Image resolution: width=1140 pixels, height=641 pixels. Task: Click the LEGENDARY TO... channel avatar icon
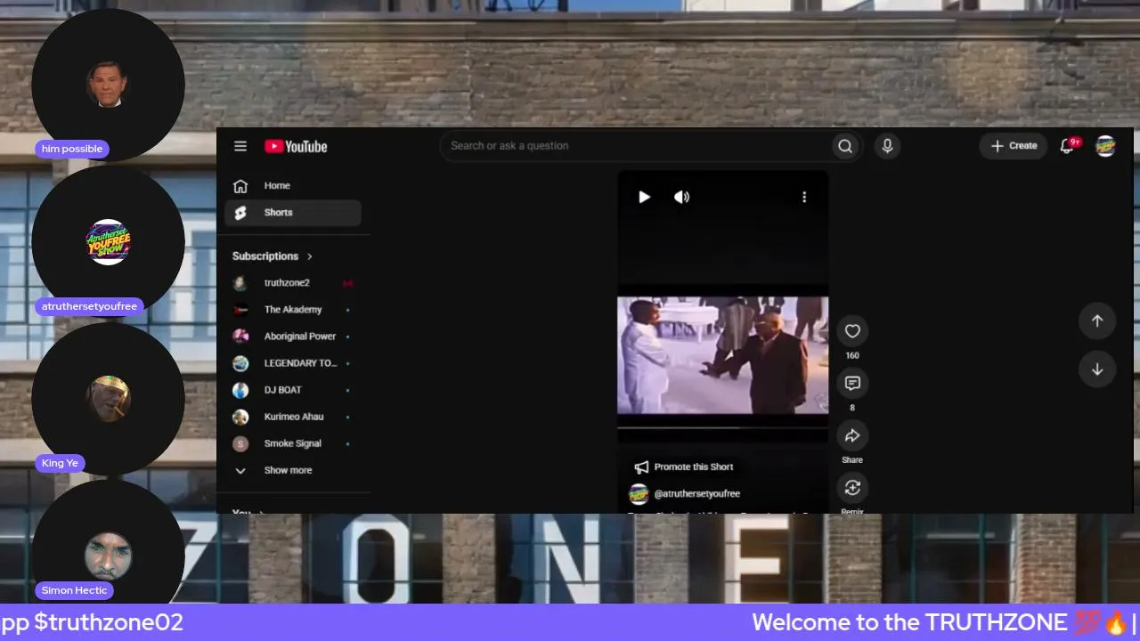tap(240, 363)
